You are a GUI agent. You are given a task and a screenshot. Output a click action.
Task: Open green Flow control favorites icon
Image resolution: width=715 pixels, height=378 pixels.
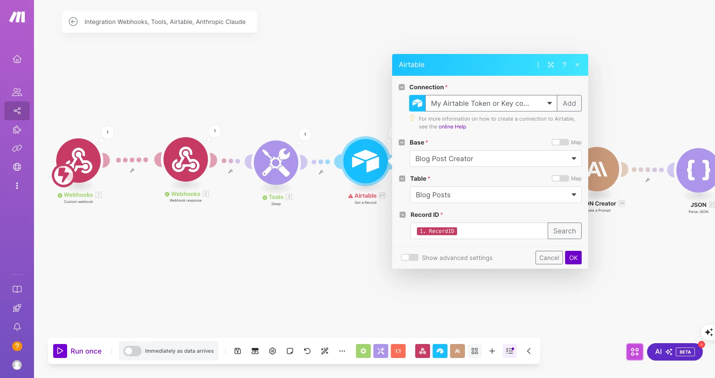coord(363,351)
